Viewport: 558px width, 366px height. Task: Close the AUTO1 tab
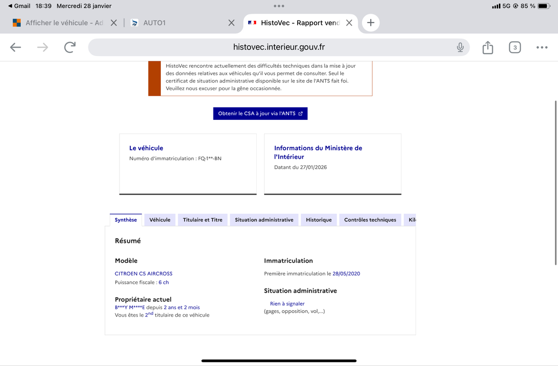231,23
